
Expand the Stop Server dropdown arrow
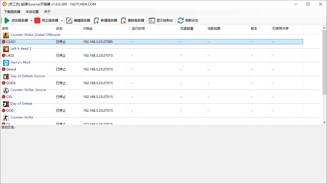pyautogui.click(x=62, y=21)
